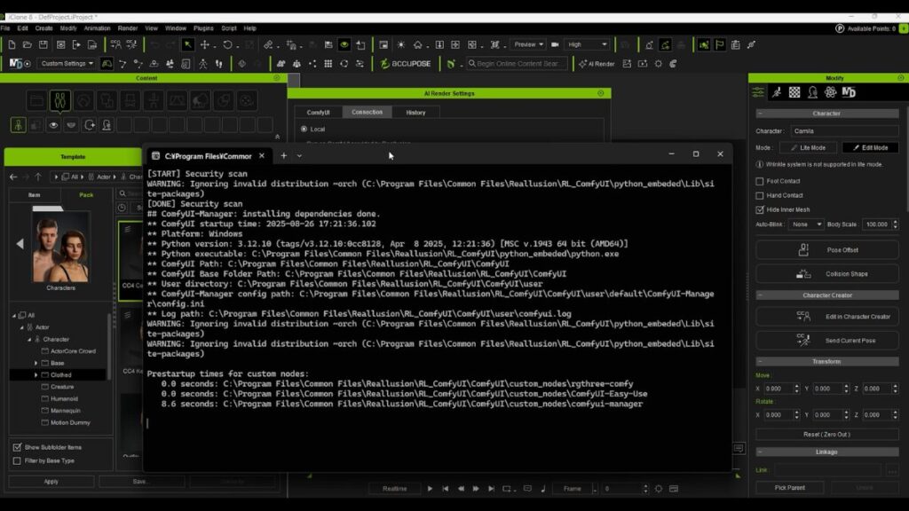
Task: Collapse the Transform section header
Action: click(826, 362)
